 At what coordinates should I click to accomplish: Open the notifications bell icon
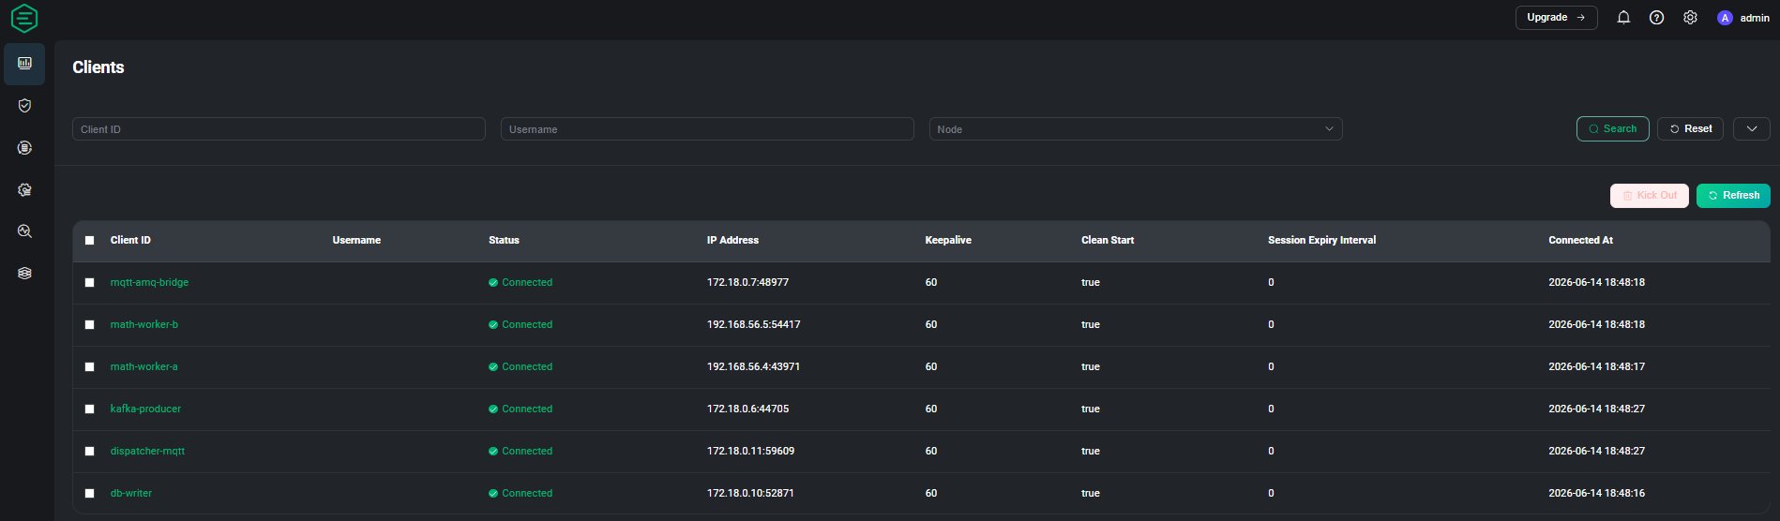pos(1623,18)
